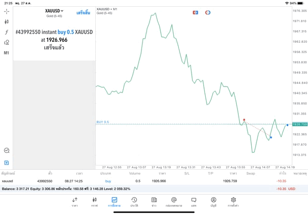Activate the crosshair tool in the sidebar
Screen dimensions: 308x215
click(x=7, y=11)
